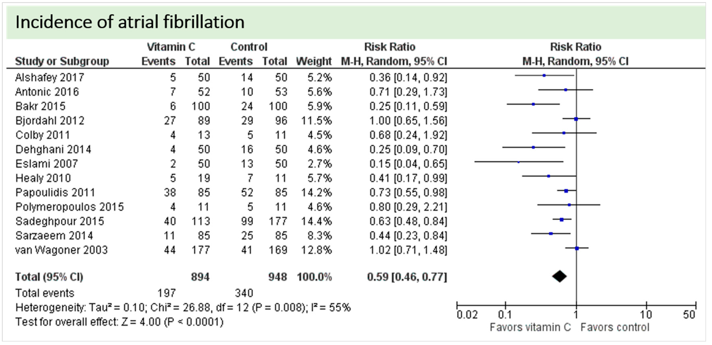Click the Weight column header
The width and height of the screenshot is (712, 345).
pyautogui.click(x=314, y=61)
